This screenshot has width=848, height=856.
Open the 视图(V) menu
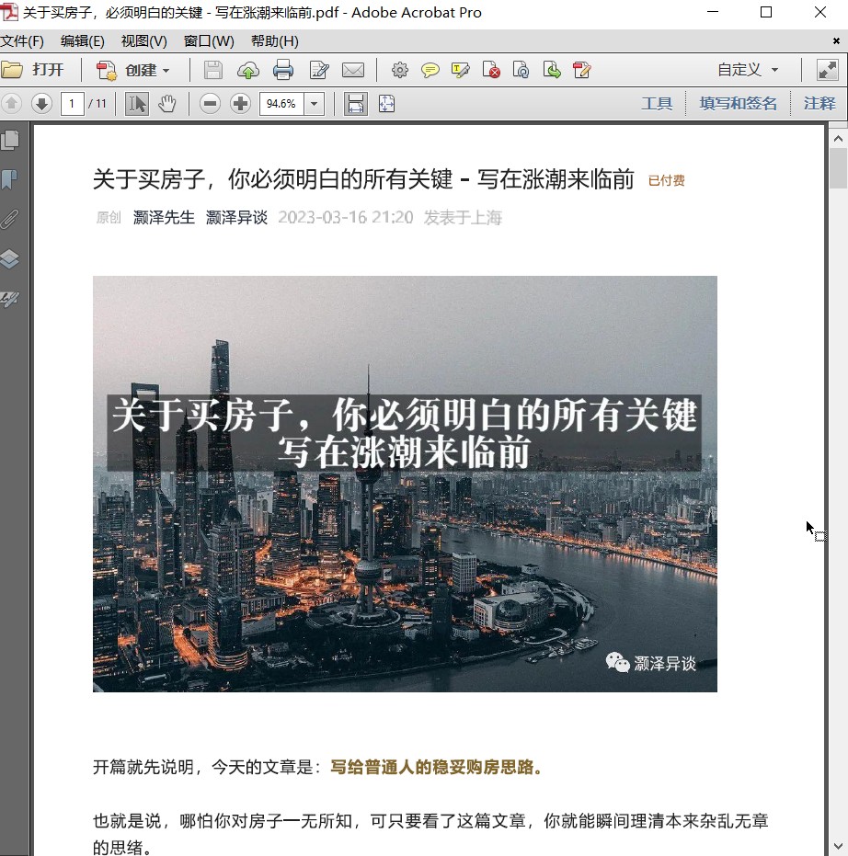pyautogui.click(x=143, y=41)
